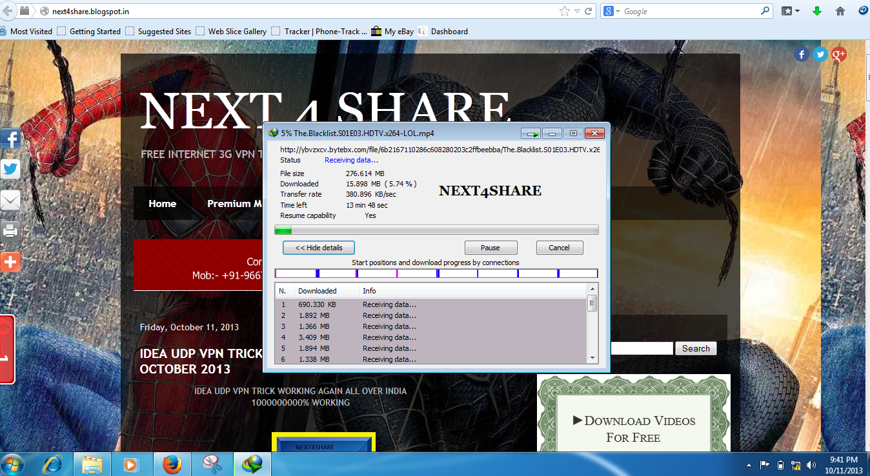Open Internet Download Manager from taskbar
870x476 pixels.
click(x=252, y=464)
